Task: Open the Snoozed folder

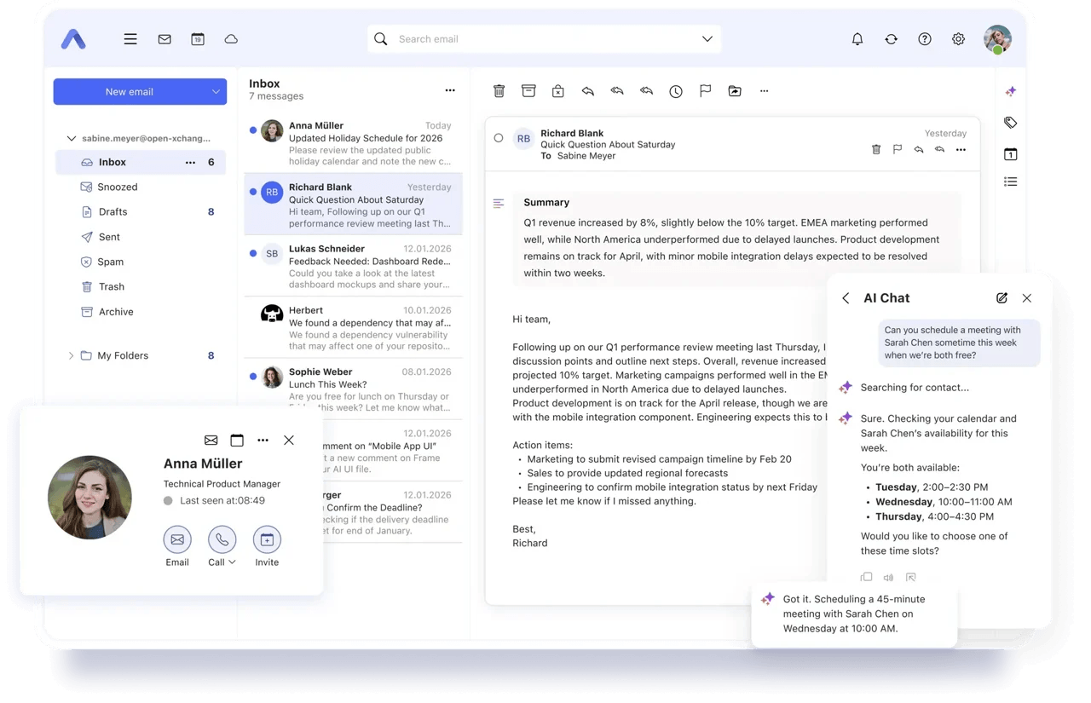Action: coord(141,187)
